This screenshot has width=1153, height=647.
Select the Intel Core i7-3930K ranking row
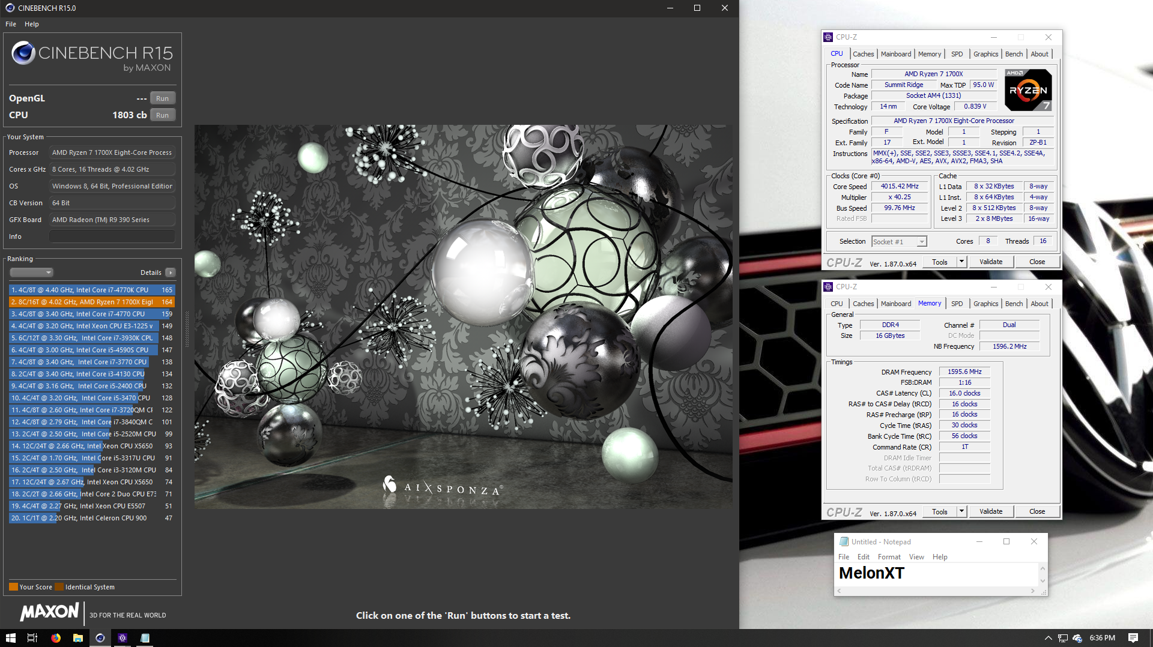click(x=92, y=338)
